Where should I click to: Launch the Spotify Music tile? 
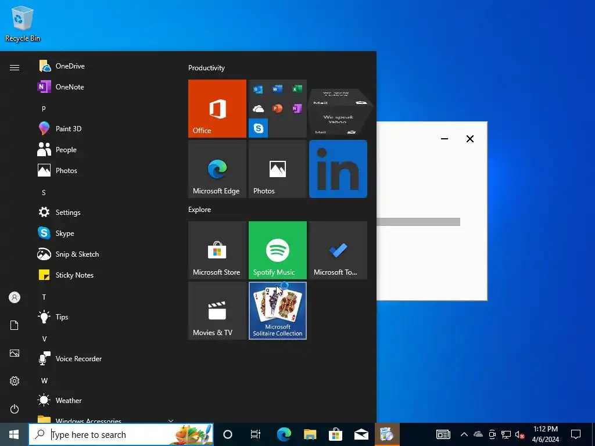click(x=277, y=250)
